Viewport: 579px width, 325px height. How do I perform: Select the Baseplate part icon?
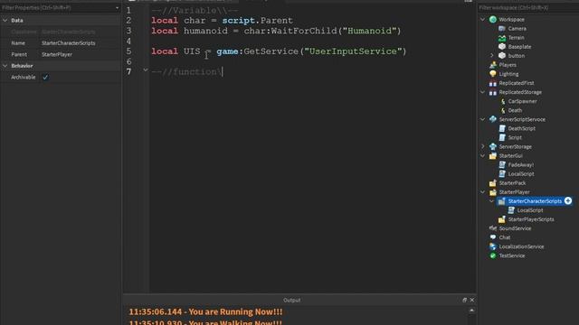[x=502, y=46]
